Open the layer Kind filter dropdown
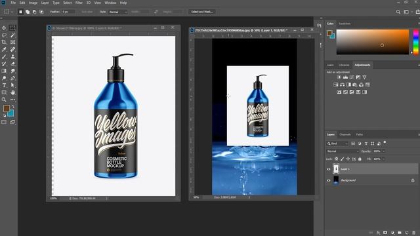The height and width of the screenshot is (236, 420). [x=337, y=144]
